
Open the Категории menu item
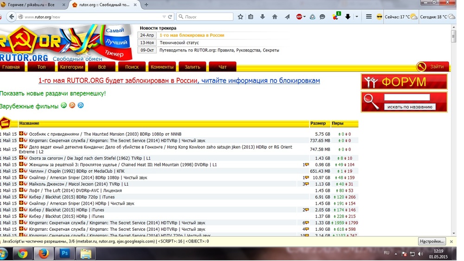[71, 67]
